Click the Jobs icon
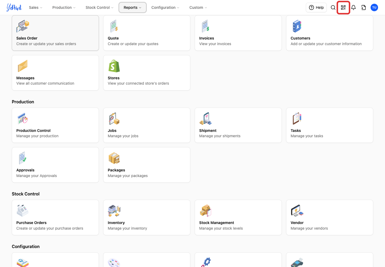 click(x=114, y=119)
